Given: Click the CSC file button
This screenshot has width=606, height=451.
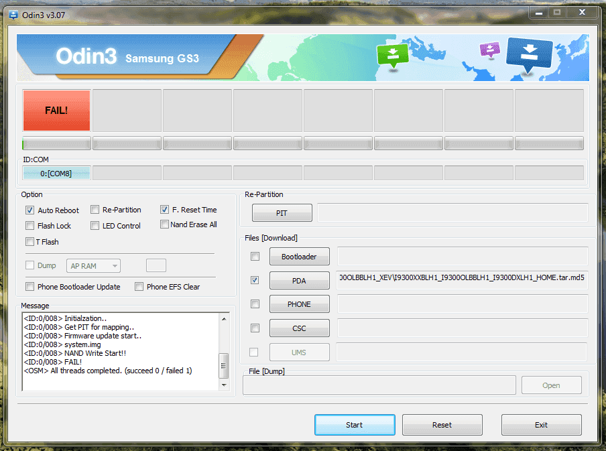Looking at the screenshot, I should [300, 328].
